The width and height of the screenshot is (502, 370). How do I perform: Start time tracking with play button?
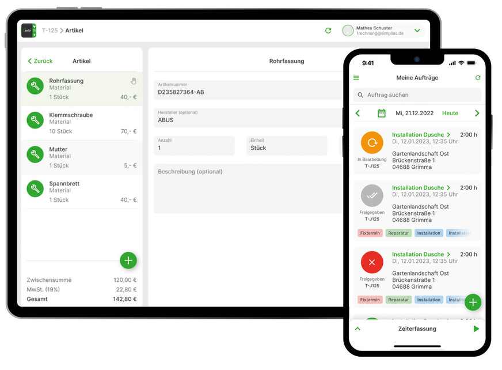tap(476, 329)
